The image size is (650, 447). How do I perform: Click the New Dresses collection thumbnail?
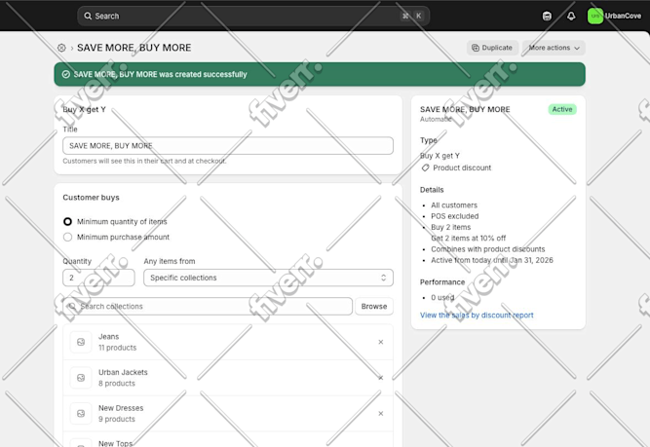pyautogui.click(x=81, y=414)
